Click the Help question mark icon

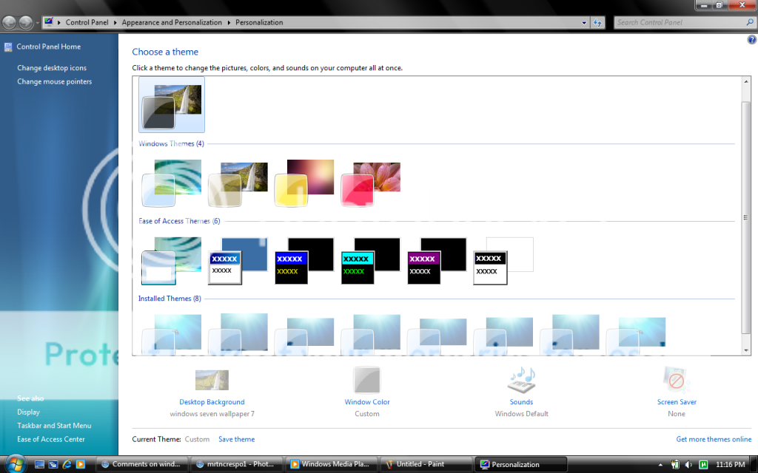click(x=752, y=39)
